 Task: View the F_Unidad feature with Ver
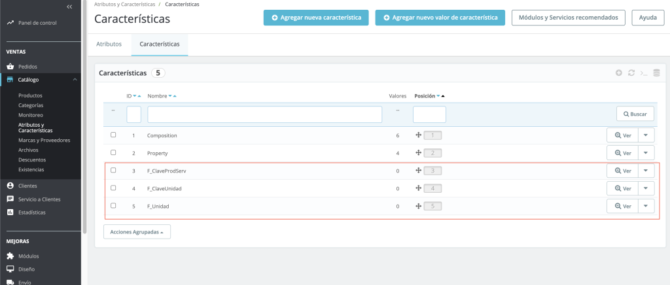pyautogui.click(x=623, y=206)
